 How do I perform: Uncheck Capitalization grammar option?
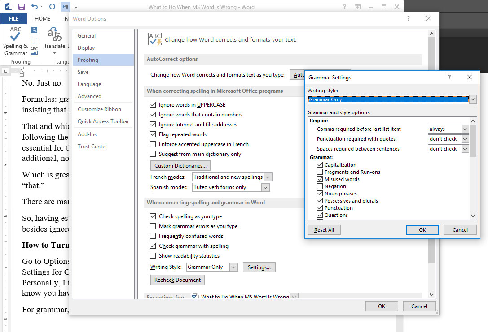tap(320, 164)
